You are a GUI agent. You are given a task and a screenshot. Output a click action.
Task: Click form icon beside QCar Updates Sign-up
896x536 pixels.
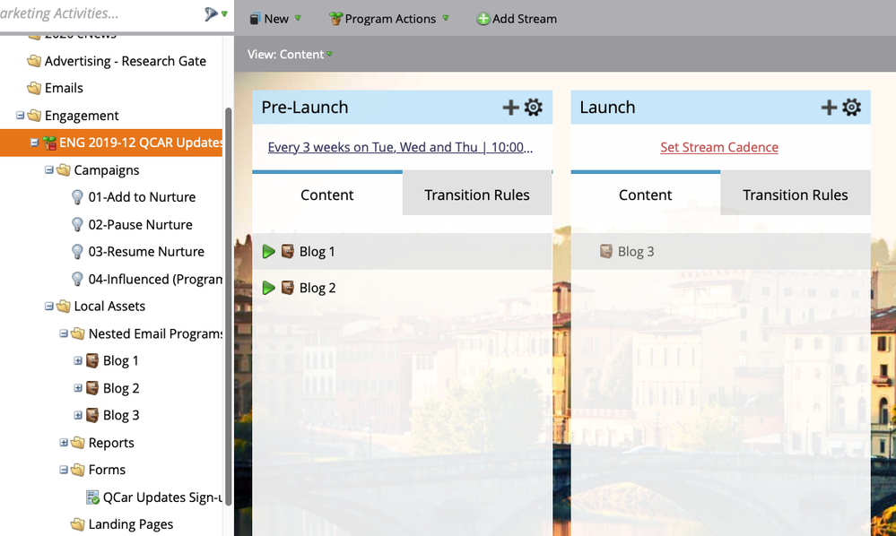pyautogui.click(x=92, y=497)
